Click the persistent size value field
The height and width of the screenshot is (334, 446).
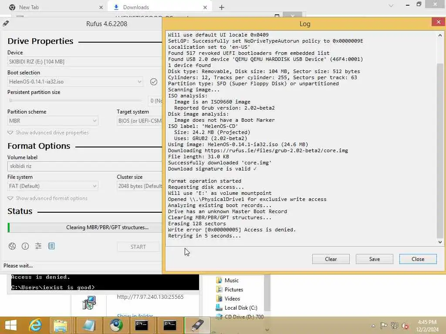click(x=155, y=101)
